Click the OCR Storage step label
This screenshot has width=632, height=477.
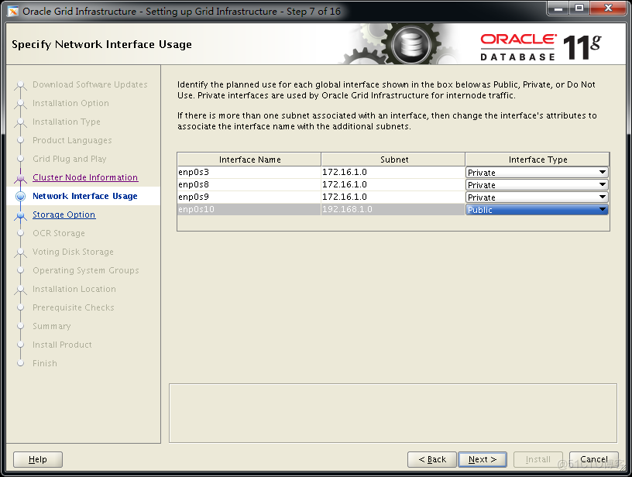[59, 233]
